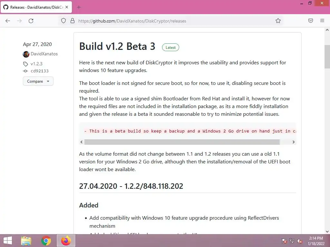
Task: Open Build v1.2 Beta 3 release title
Action: coord(117,46)
